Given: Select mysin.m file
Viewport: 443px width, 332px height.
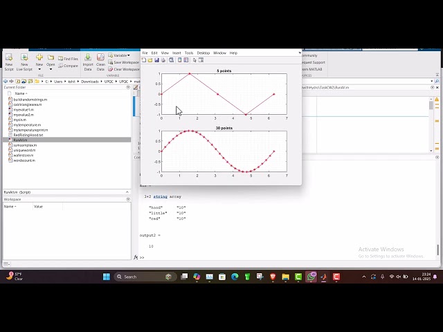Looking at the screenshot, I should (x=20, y=120).
